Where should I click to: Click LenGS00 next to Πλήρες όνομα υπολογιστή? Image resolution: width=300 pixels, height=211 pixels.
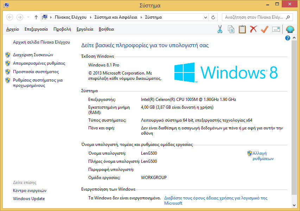click(x=149, y=161)
